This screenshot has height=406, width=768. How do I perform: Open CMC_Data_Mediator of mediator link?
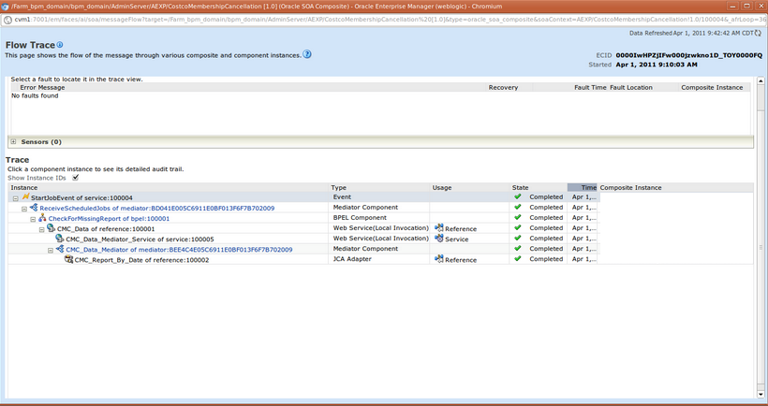point(179,250)
